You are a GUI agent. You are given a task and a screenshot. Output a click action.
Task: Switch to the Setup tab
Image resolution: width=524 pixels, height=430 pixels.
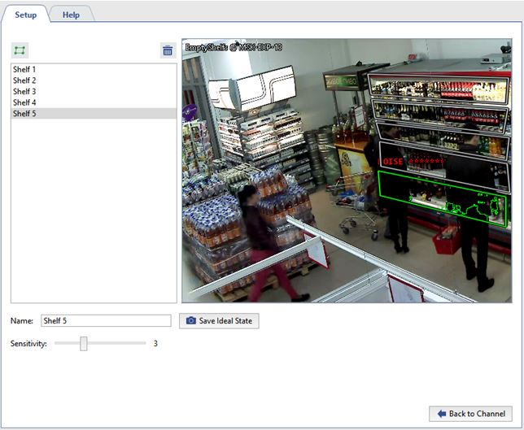click(25, 15)
